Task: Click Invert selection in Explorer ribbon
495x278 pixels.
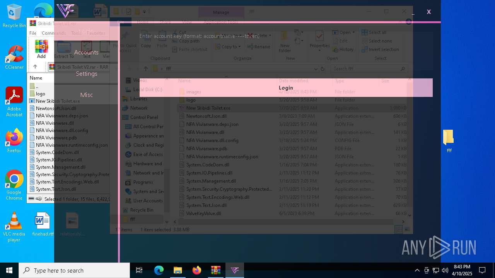Action: pos(380,49)
